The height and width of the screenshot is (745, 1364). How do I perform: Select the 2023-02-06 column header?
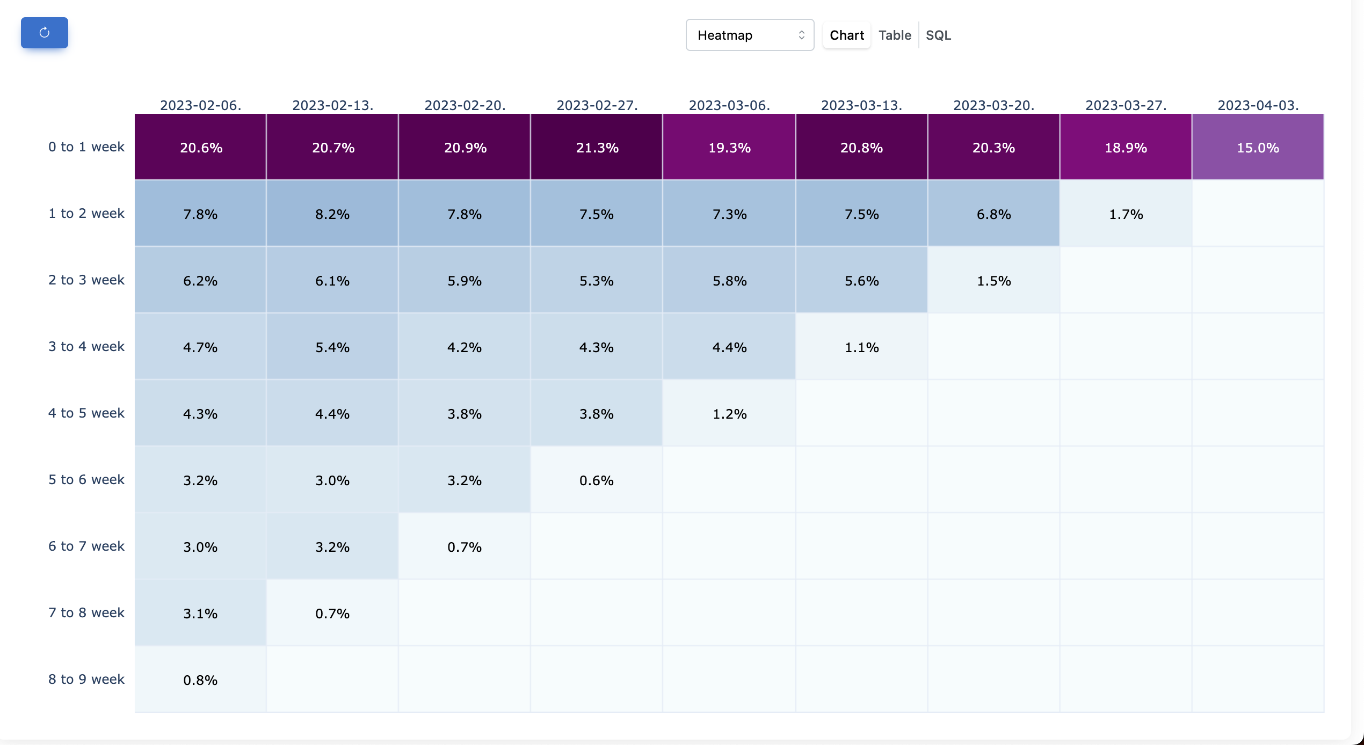(x=200, y=105)
